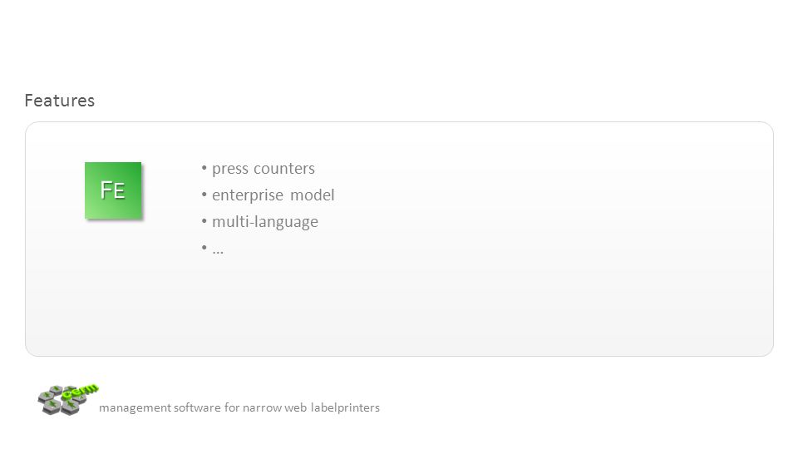Select the multi-language bullet

coord(259,222)
